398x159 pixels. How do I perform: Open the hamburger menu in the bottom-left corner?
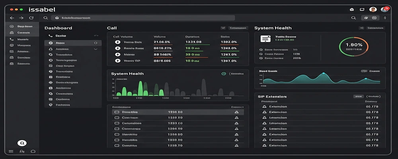(11, 151)
